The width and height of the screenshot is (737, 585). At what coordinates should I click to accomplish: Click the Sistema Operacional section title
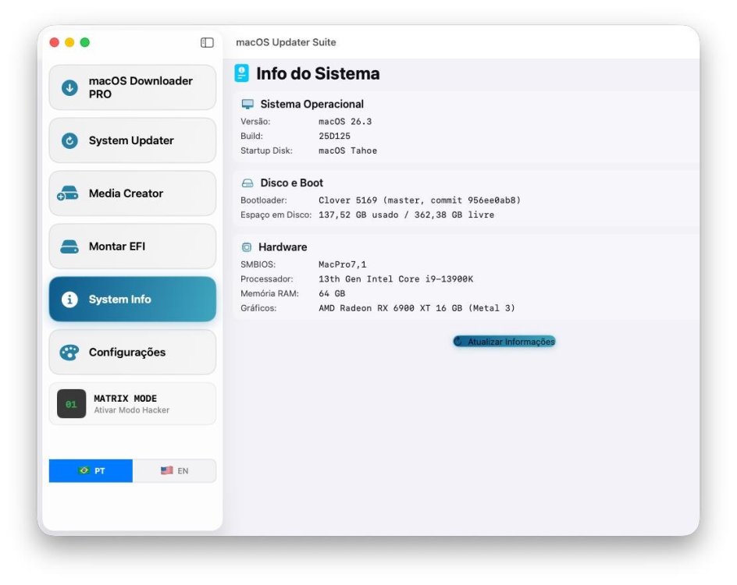coord(312,105)
